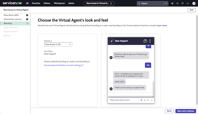This screenshot has width=198, height=114.
Task: Click the chat response input field
Action: (124, 100)
